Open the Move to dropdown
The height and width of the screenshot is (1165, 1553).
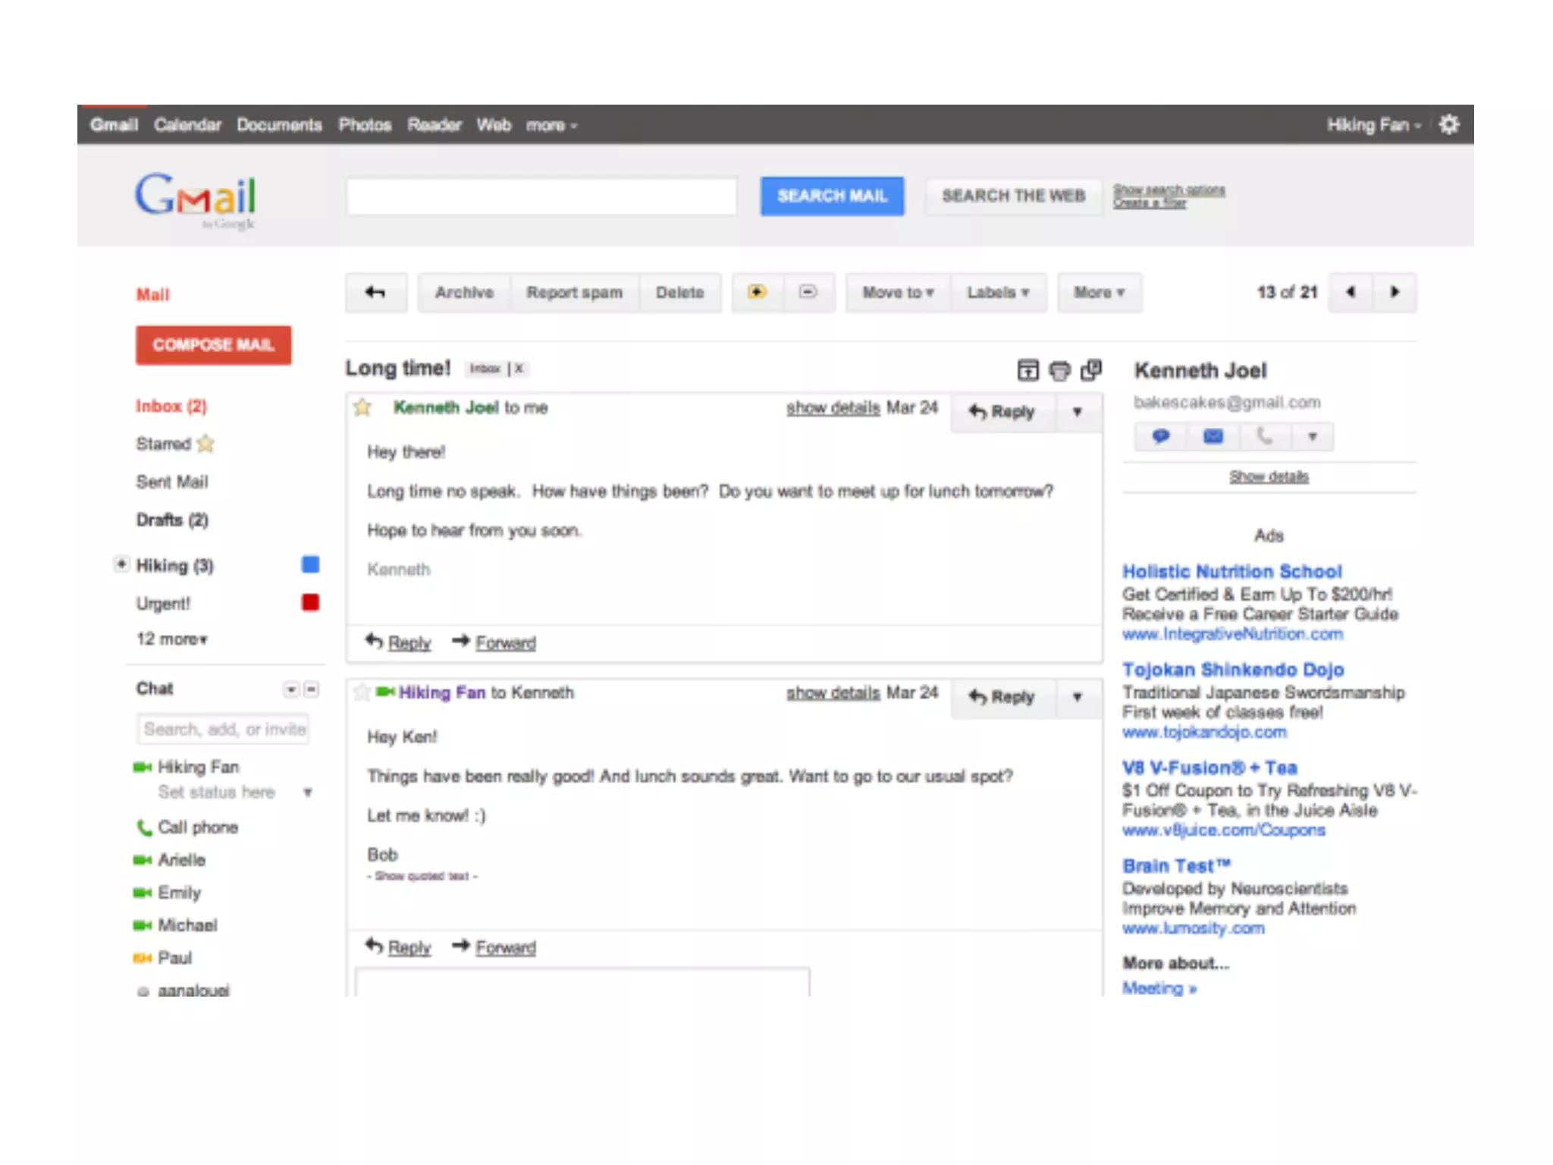898,293
